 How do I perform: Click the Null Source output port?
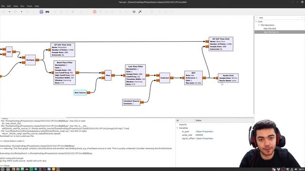click(x=89, y=93)
